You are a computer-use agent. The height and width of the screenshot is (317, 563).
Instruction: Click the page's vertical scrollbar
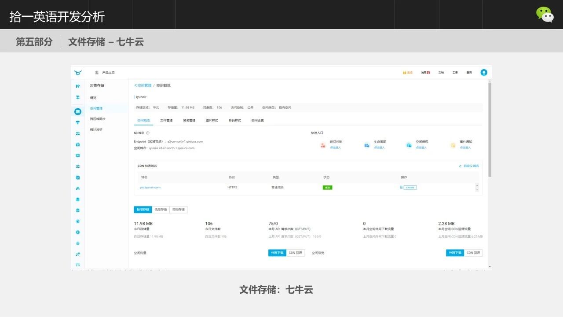tap(490, 129)
